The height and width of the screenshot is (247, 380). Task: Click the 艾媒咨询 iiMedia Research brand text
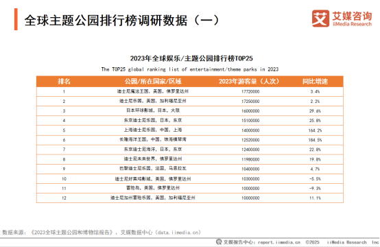pyautogui.click(x=352, y=19)
